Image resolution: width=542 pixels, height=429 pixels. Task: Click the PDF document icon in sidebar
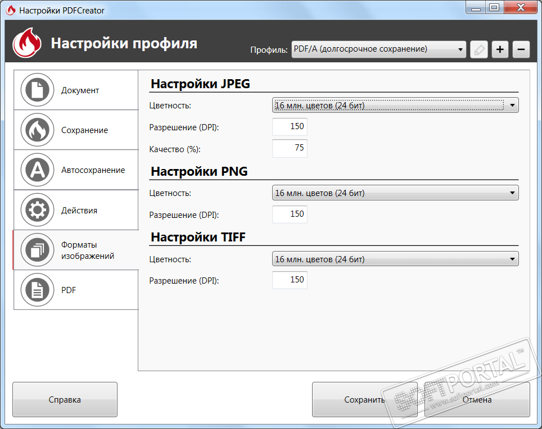[37, 290]
